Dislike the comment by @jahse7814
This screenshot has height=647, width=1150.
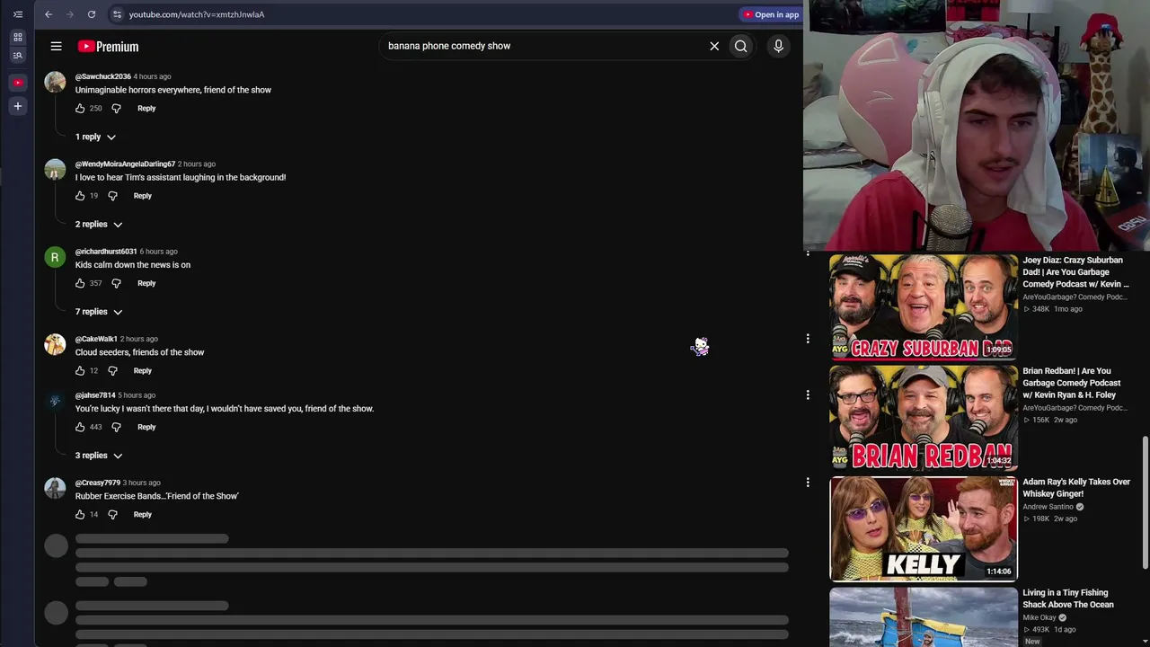point(116,427)
